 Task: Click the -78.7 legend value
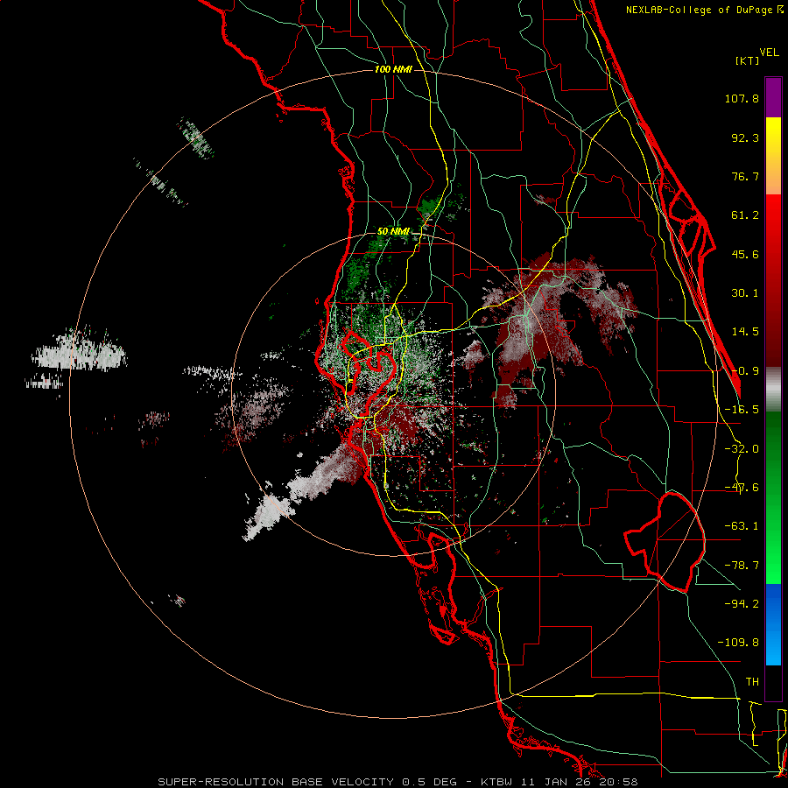tap(742, 566)
